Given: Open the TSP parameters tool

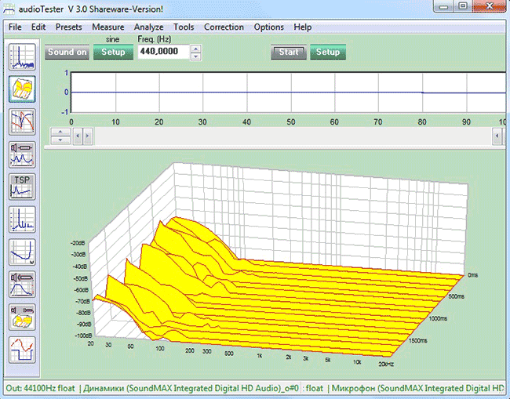Looking at the screenshot, I should coord(22,187).
